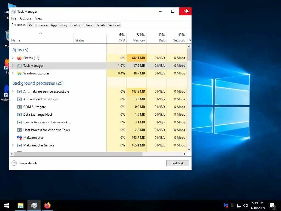This screenshot has height=211, width=281.
Task: Expand Antimalware Service Executable group
Action: (x=13, y=91)
